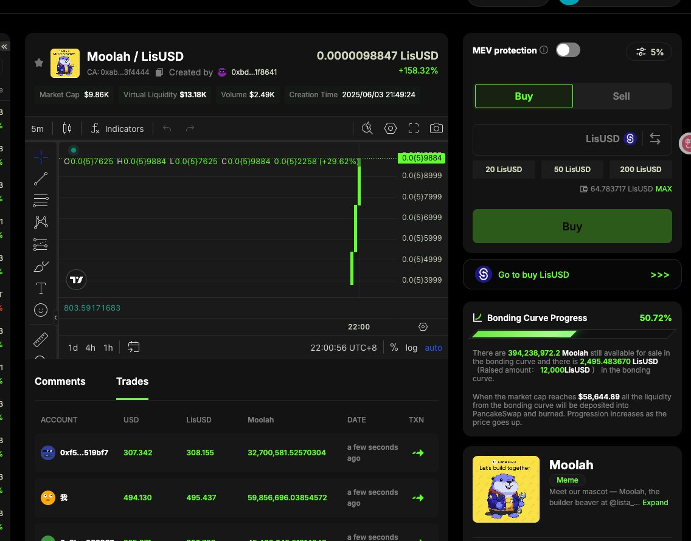This screenshot has width=691, height=541.
Task: Select the text annotation tool
Action: (41, 288)
